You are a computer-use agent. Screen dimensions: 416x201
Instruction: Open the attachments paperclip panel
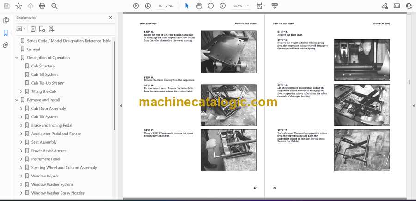coord(6,45)
